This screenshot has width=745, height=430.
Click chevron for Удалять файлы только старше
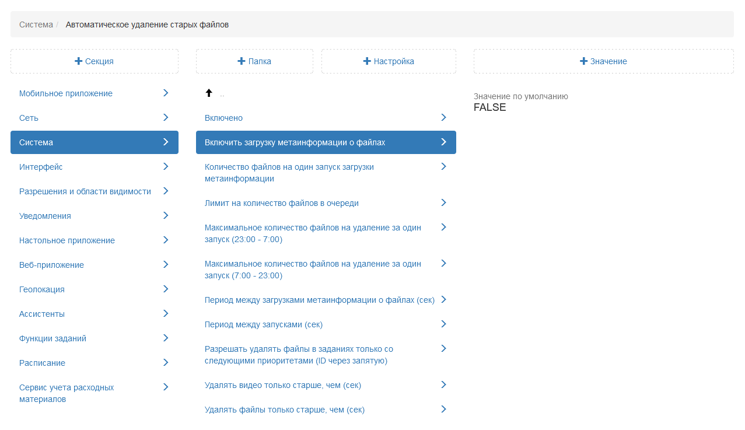[x=443, y=410]
